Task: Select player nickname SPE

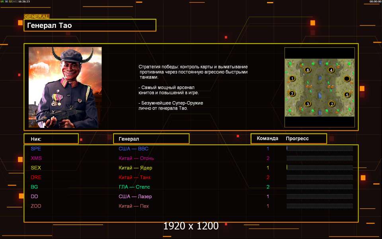Action: click(x=36, y=149)
